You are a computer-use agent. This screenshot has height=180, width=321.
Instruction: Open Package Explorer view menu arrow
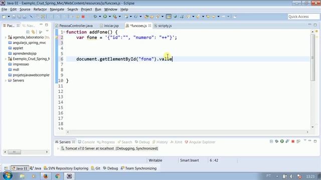(47, 31)
